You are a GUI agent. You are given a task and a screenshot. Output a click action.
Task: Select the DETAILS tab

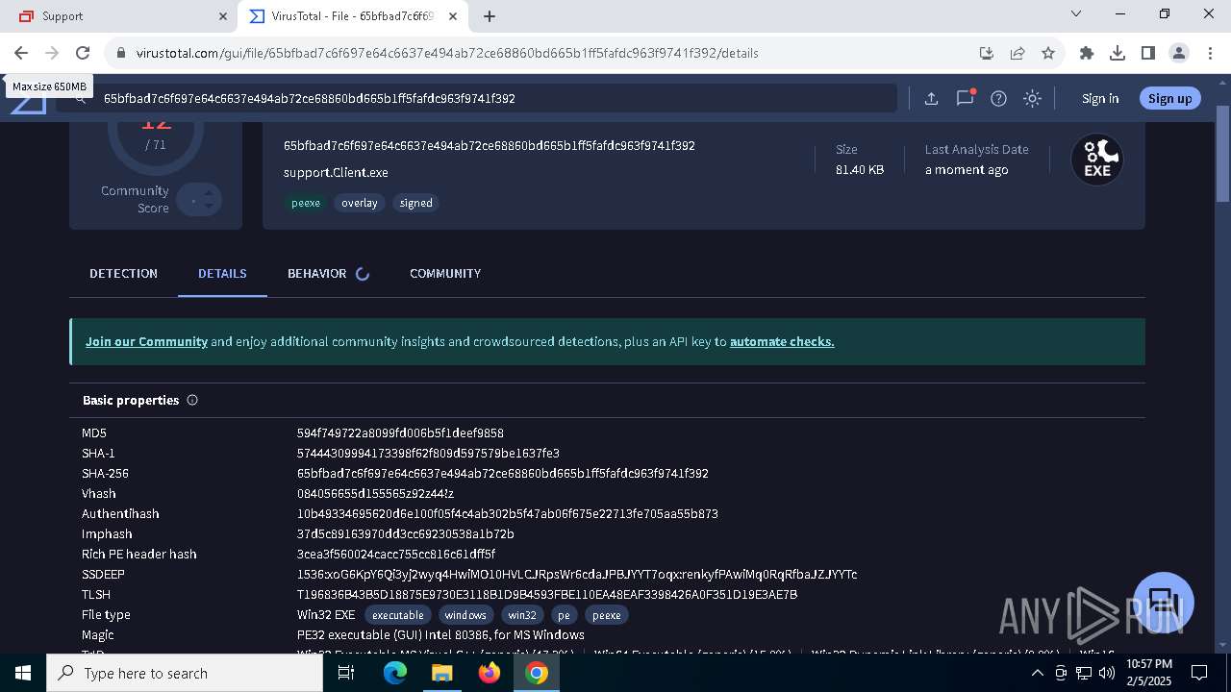click(222, 274)
